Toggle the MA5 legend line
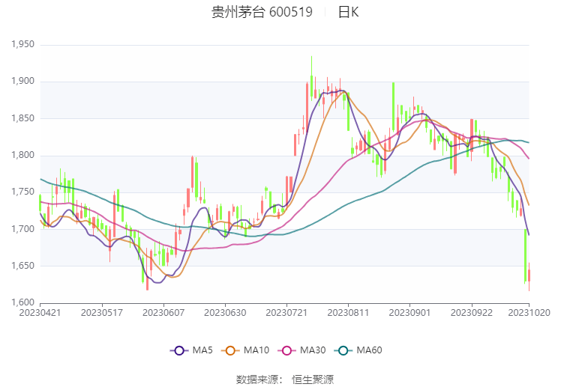This screenshot has width=570, height=387. click(x=191, y=350)
